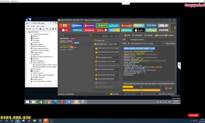
Task: Select the Meizu brand tile
Action: pos(139,26)
